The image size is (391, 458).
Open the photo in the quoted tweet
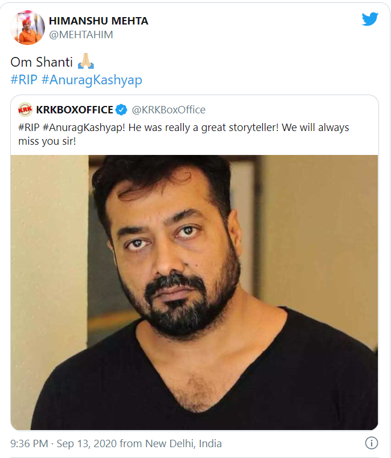[194, 292]
